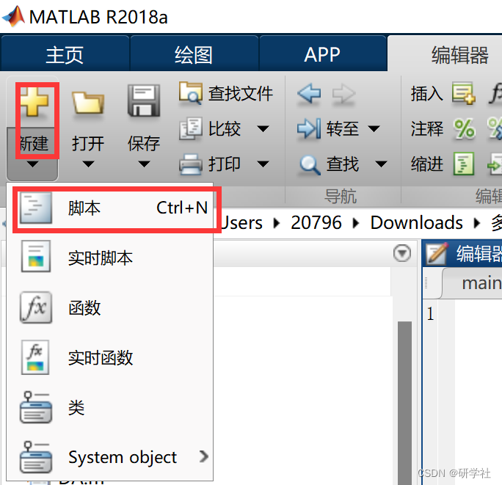Select 脚本 Ctrl+N menu item
502x485 pixels.
point(110,208)
